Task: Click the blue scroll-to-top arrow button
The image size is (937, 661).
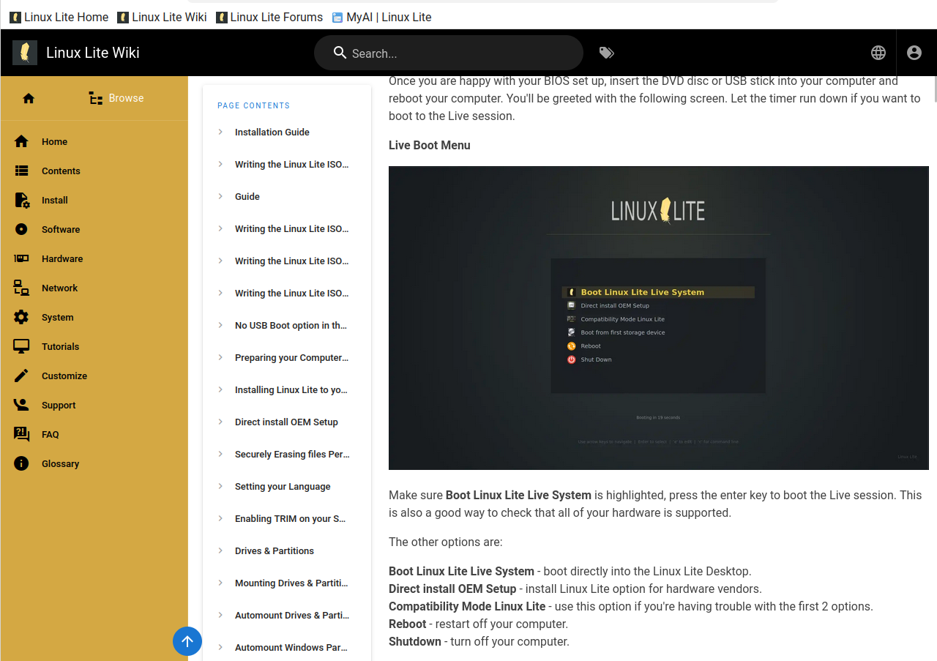Action: coord(187,641)
